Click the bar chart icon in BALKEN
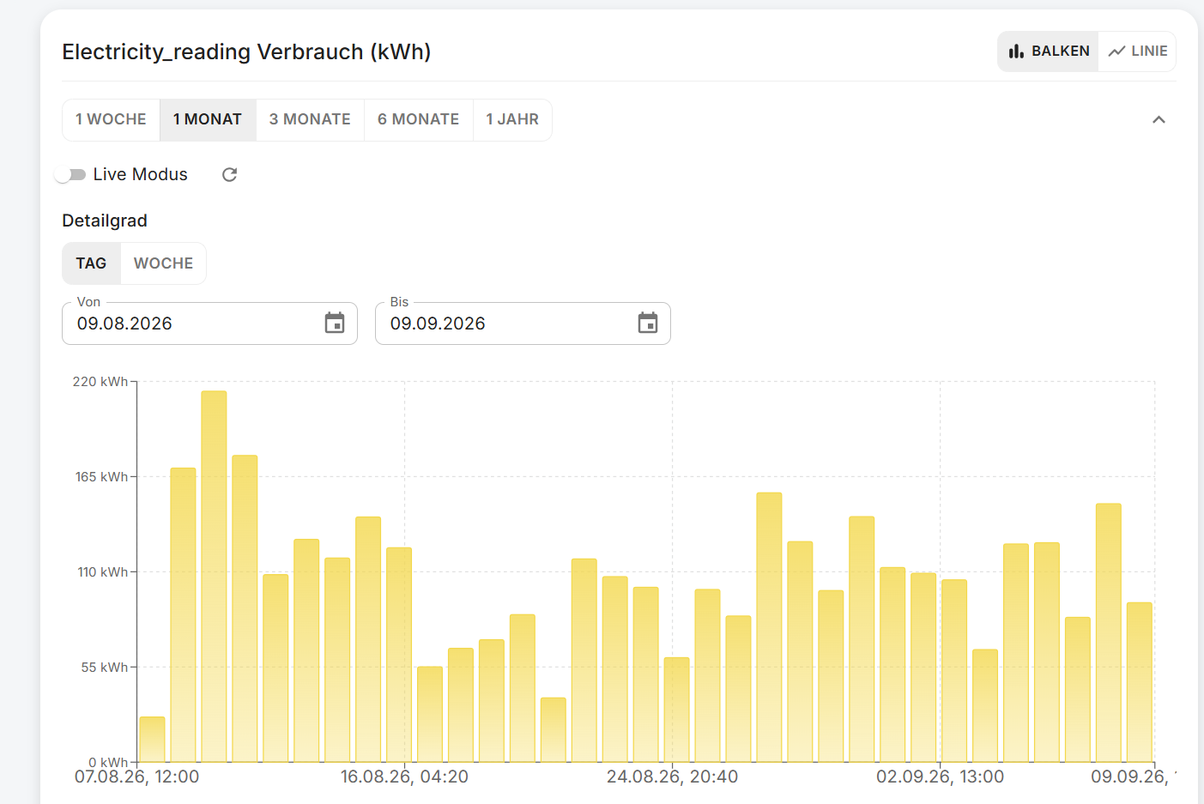 pos(1017,51)
